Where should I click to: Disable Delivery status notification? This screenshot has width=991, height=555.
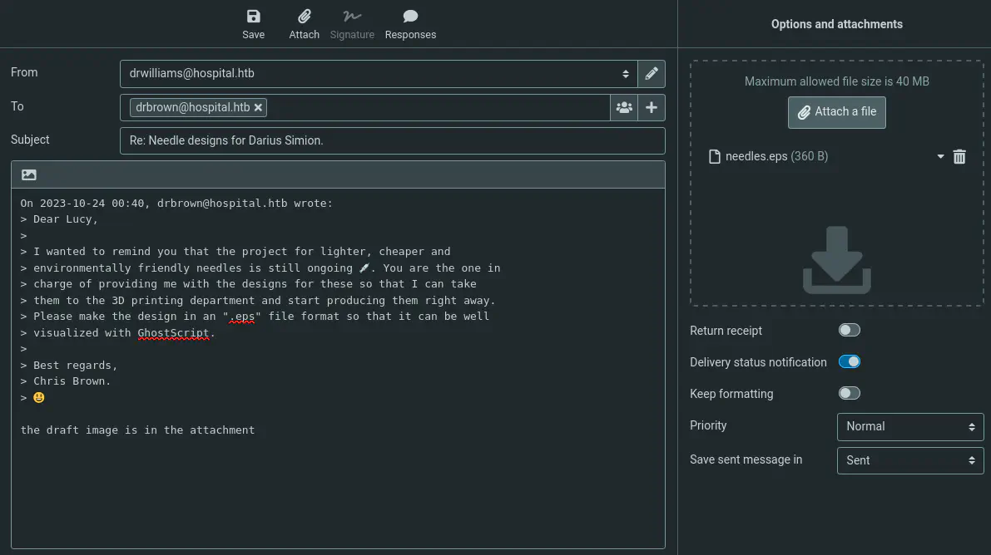pyautogui.click(x=849, y=362)
